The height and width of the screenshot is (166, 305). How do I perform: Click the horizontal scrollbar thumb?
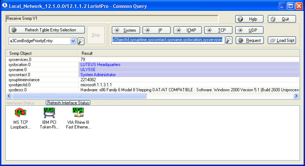coord(79,96)
